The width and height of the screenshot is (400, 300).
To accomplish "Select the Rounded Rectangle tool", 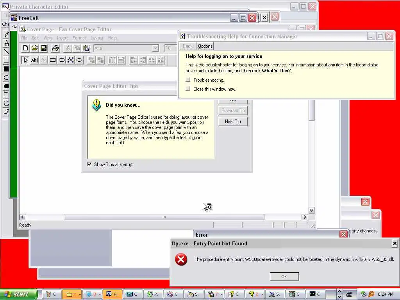I will (61, 60).
